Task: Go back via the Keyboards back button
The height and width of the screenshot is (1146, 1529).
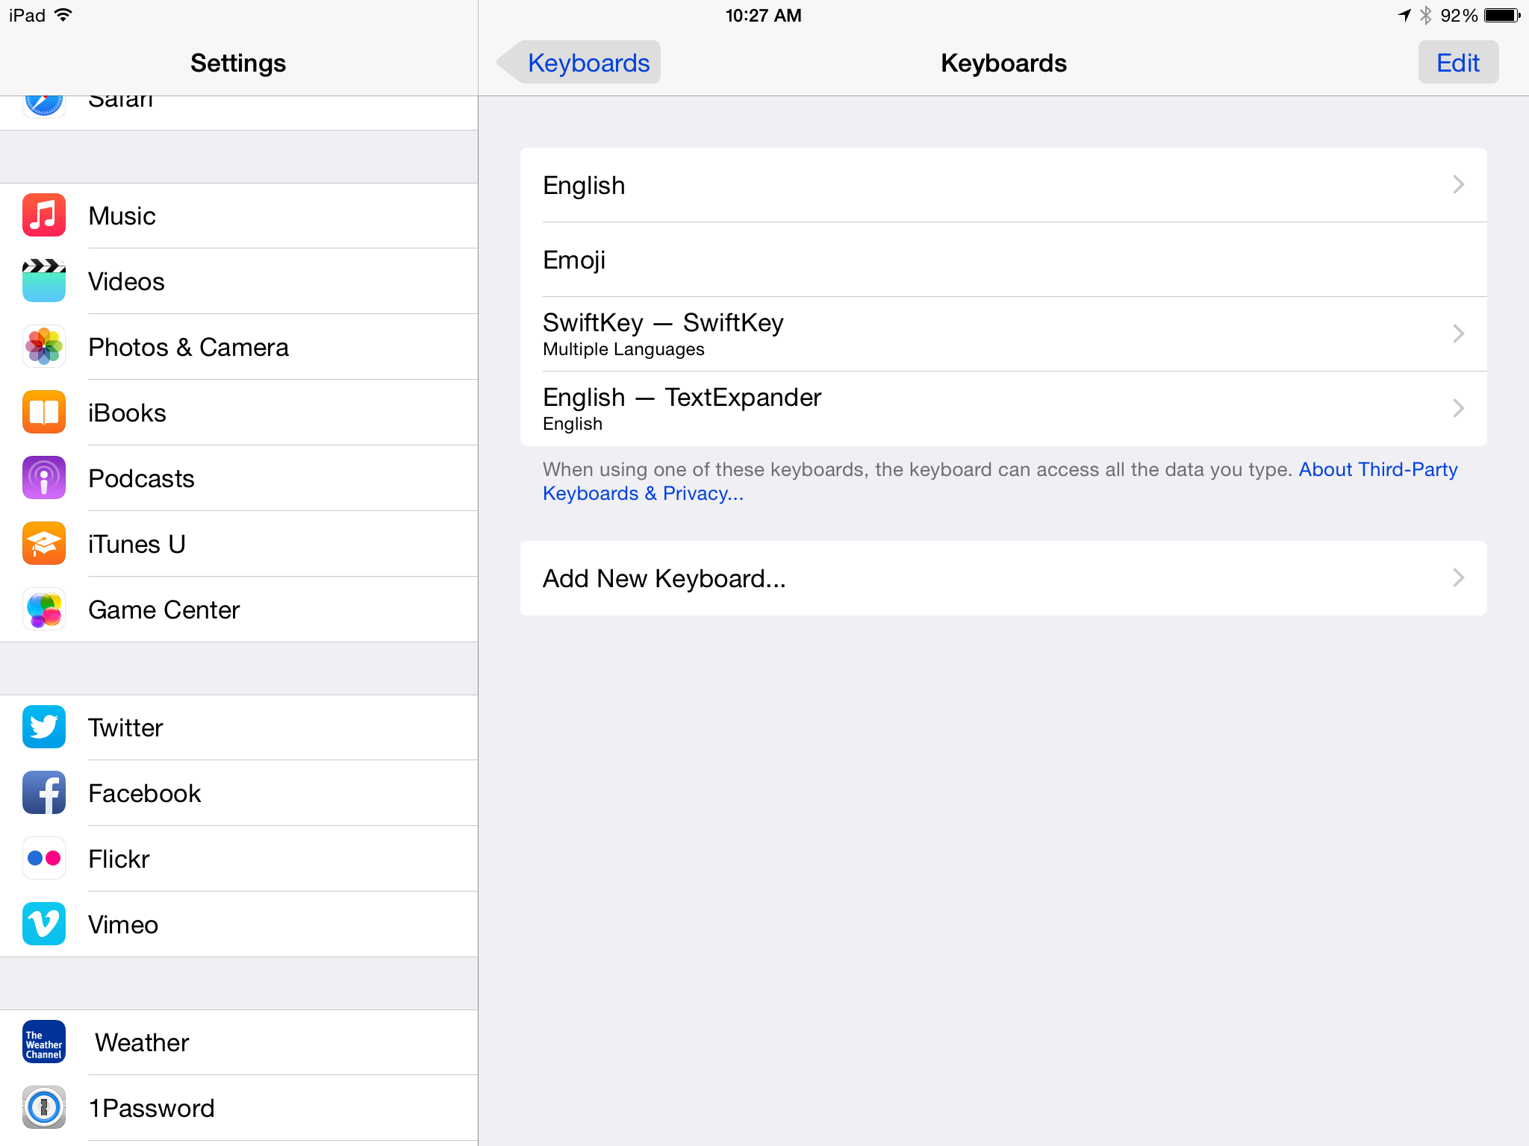Action: click(579, 63)
